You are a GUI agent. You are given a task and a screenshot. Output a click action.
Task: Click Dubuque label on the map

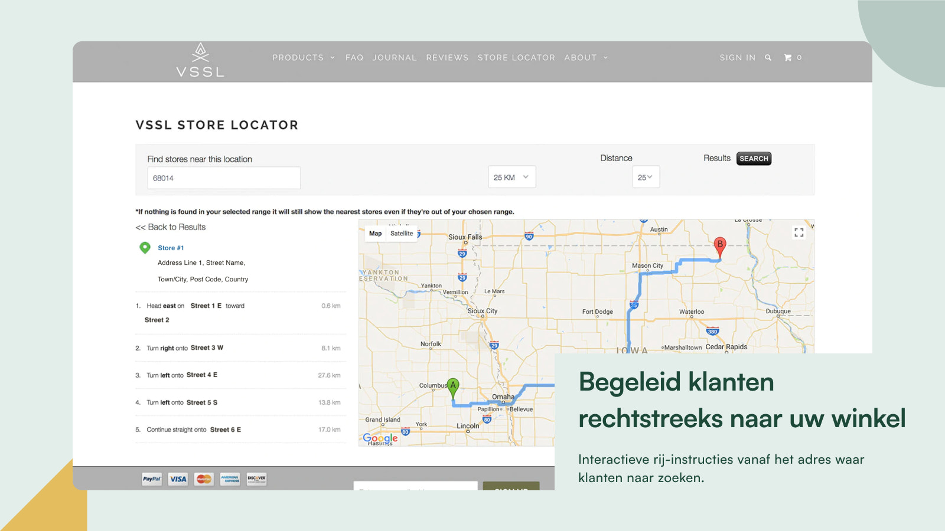pos(778,312)
